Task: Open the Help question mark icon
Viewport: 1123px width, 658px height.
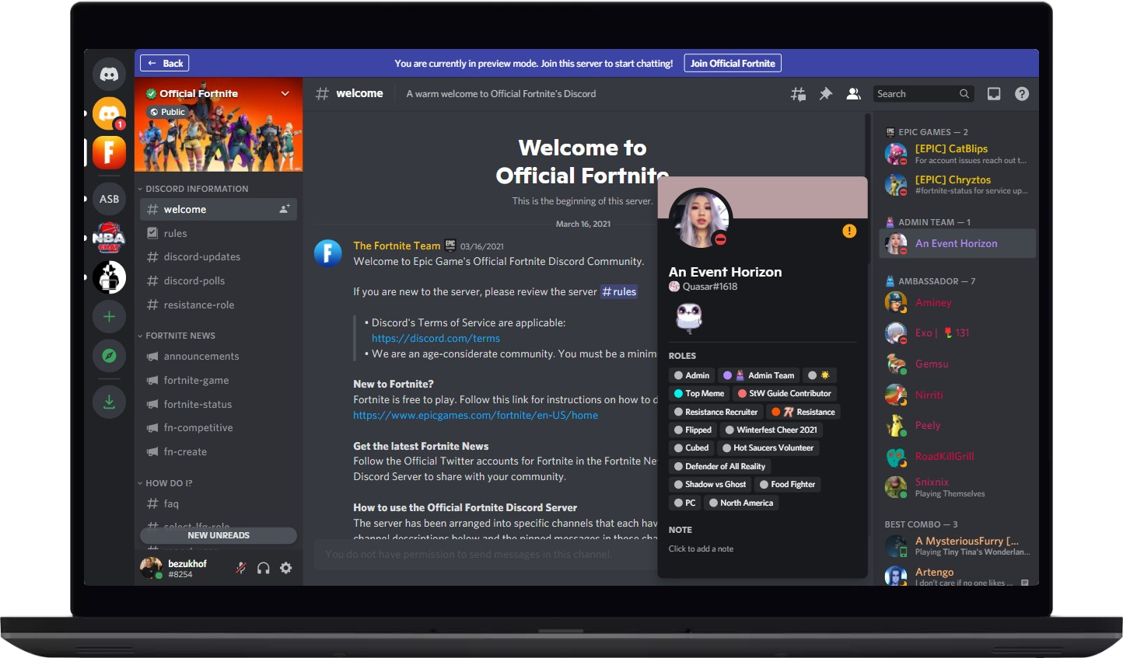Action: (1022, 94)
